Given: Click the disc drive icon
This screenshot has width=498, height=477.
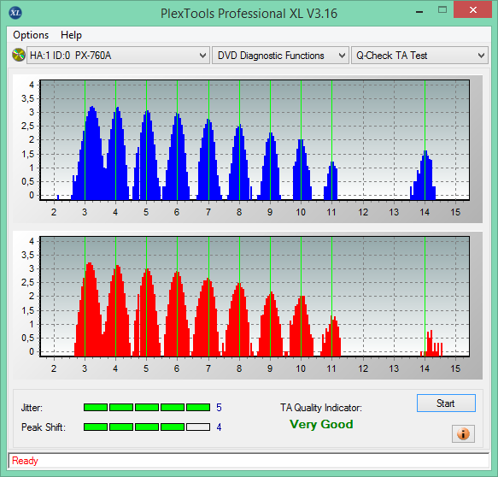Looking at the screenshot, I should coord(19,55).
